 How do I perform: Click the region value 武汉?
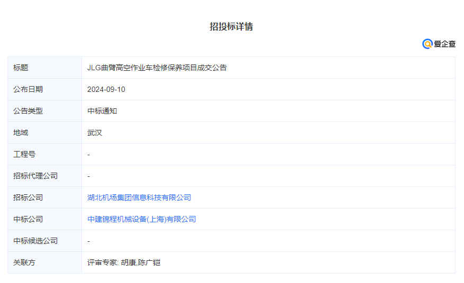click(x=95, y=133)
